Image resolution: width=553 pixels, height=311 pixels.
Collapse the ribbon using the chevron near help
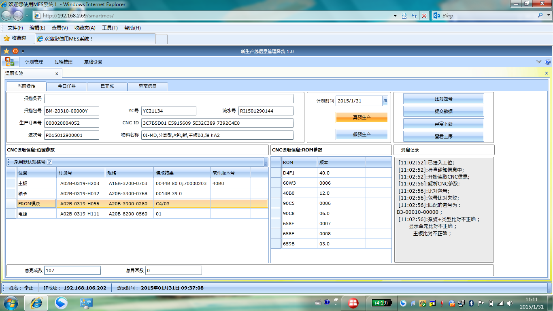[x=538, y=62]
